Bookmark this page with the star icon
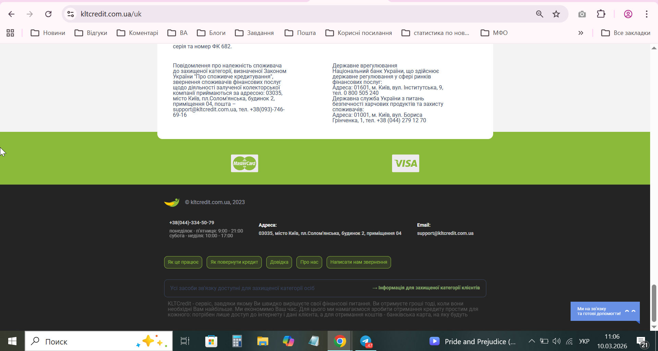The width and height of the screenshot is (658, 351). click(556, 14)
